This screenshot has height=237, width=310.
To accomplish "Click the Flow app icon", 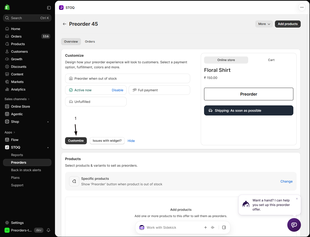I will [x=7, y=140].
